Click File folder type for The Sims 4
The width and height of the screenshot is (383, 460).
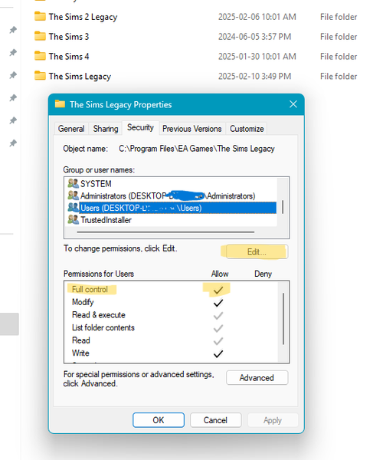(339, 56)
